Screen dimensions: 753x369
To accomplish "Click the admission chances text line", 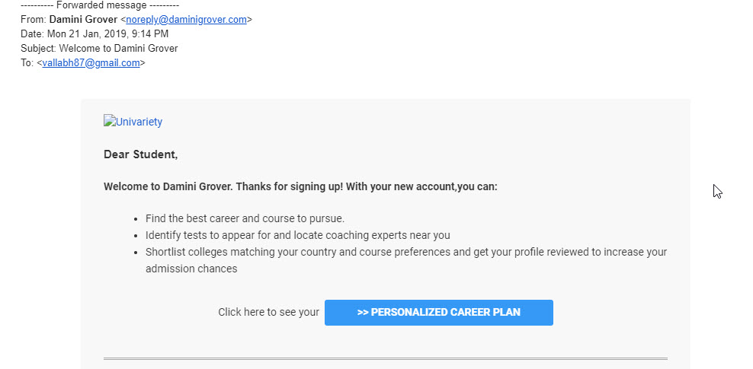I will pyautogui.click(x=191, y=269).
